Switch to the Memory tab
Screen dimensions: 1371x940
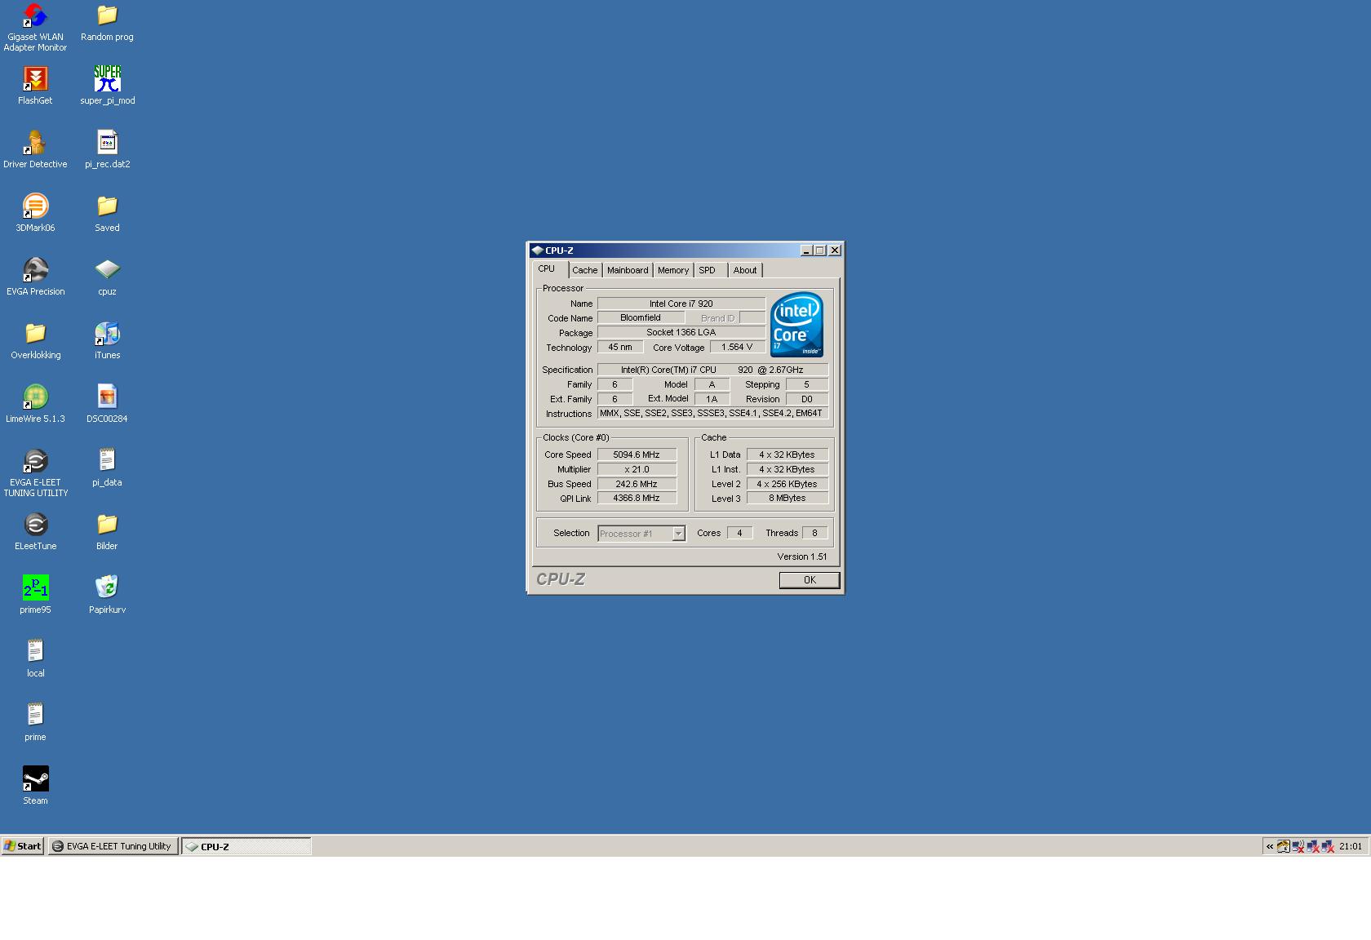point(673,270)
